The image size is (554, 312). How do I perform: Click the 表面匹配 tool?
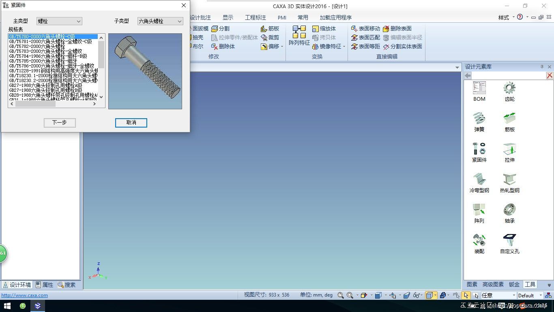[x=365, y=37]
